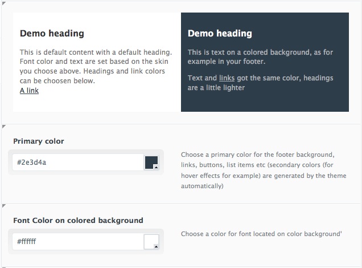The width and height of the screenshot is (362, 268).
Task: Collapse the Primary color section triangle
Action: click(x=3, y=126)
